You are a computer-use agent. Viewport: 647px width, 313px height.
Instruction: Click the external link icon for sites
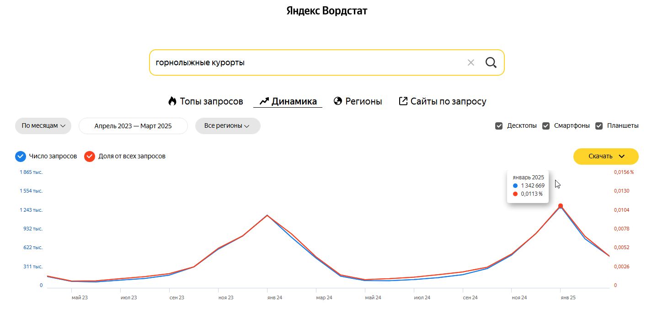coord(403,101)
